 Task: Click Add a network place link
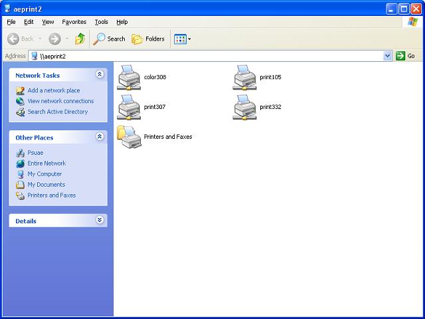point(53,90)
